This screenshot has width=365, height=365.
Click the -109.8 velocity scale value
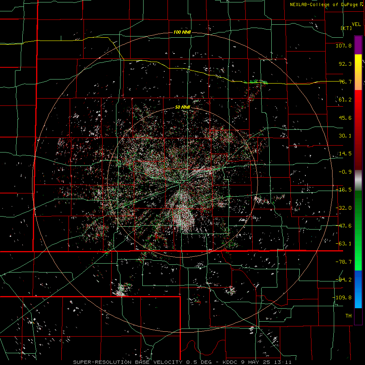click(342, 298)
